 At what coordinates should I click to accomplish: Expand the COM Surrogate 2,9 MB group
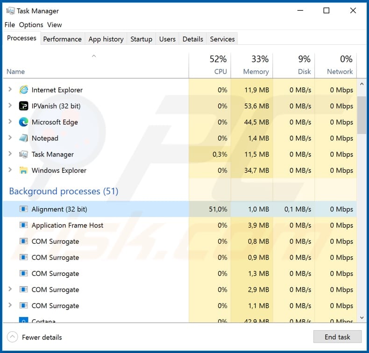pyautogui.click(x=10, y=289)
